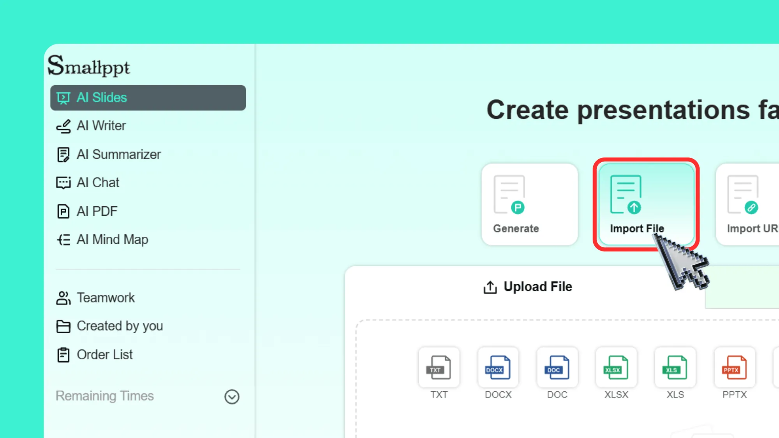Select the TXT file format icon
779x438 pixels.
pyautogui.click(x=439, y=368)
